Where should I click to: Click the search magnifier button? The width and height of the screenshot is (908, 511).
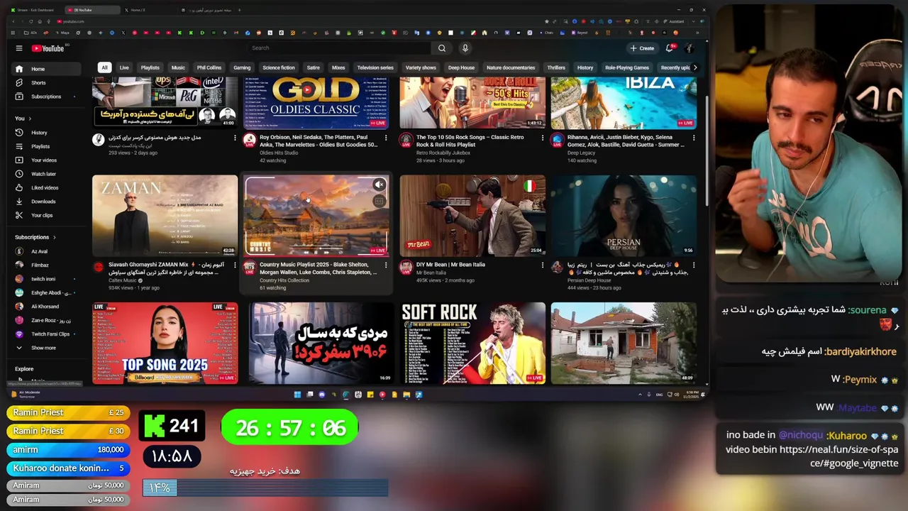coord(442,48)
